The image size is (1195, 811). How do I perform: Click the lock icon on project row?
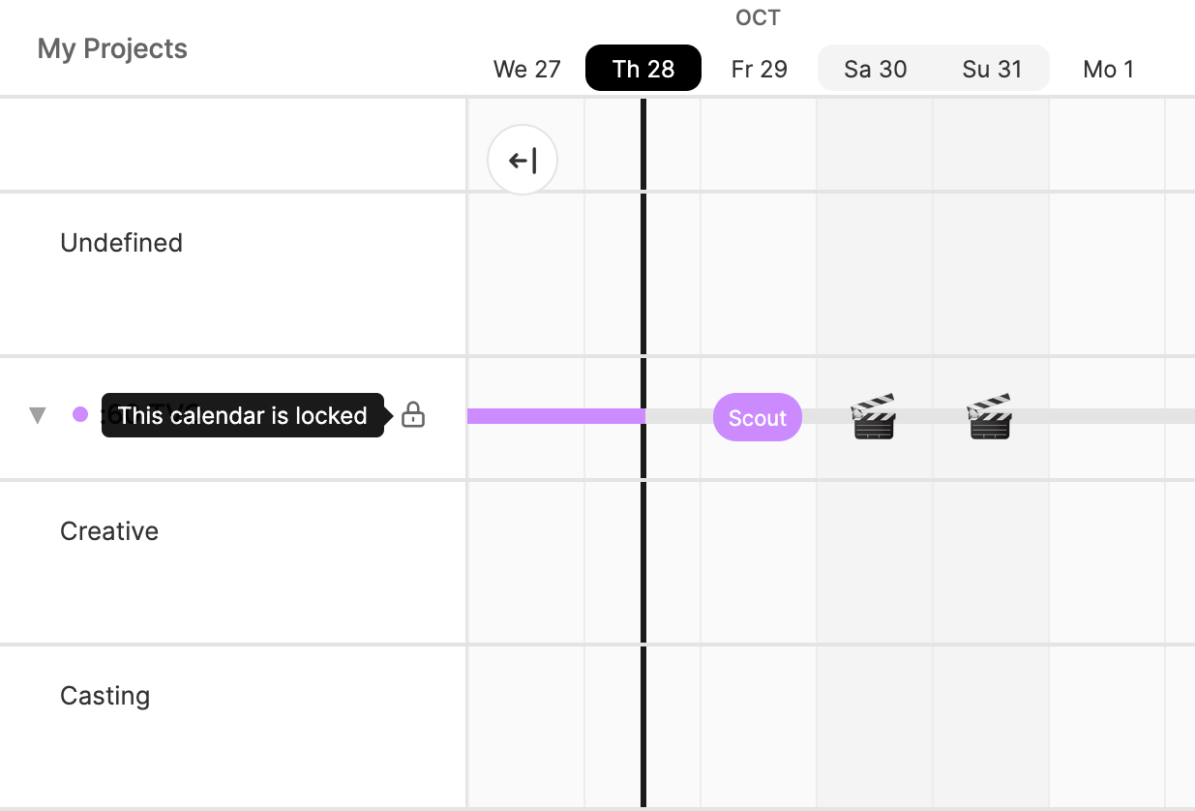[413, 415]
